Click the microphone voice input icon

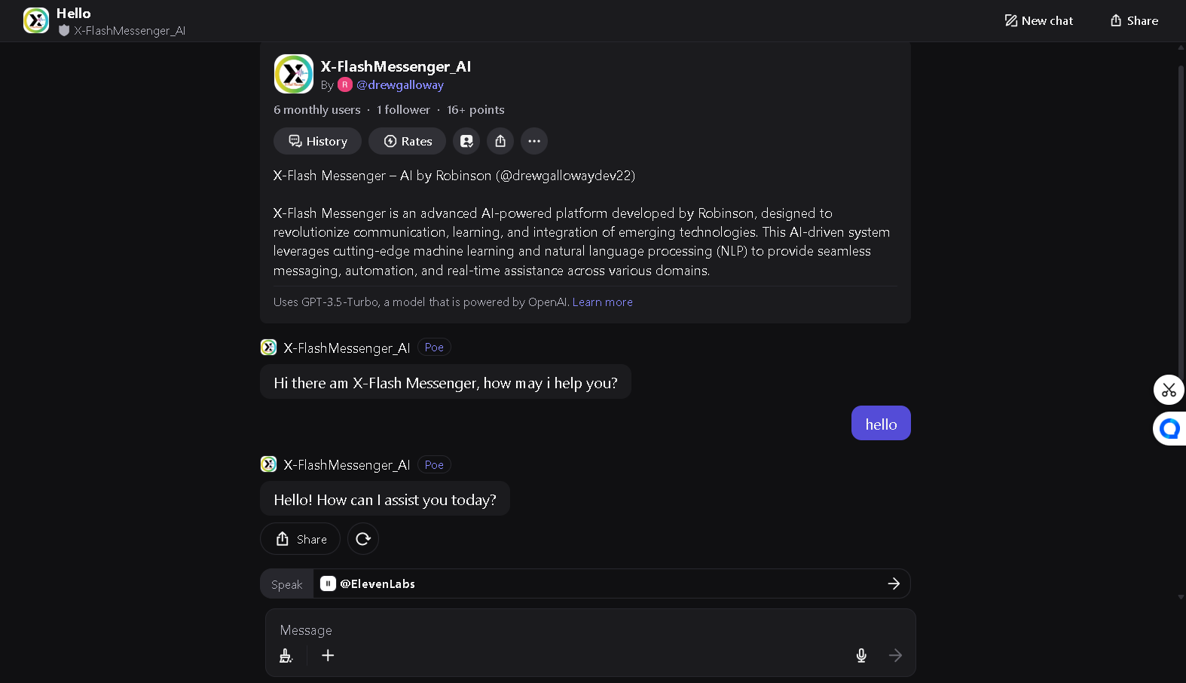(x=861, y=655)
